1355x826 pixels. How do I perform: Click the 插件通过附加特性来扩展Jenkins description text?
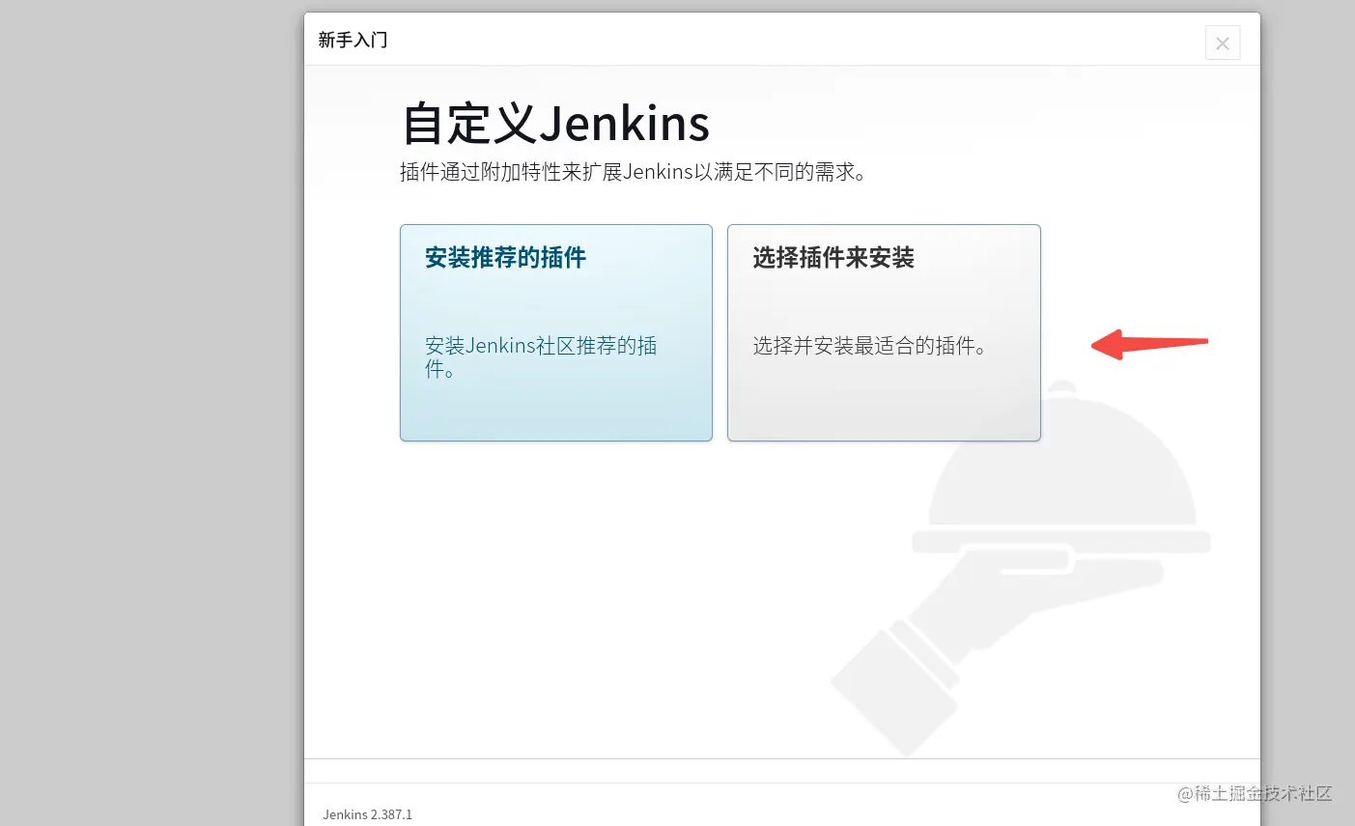point(634,172)
